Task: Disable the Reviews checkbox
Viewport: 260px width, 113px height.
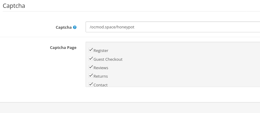Action: point(90,67)
